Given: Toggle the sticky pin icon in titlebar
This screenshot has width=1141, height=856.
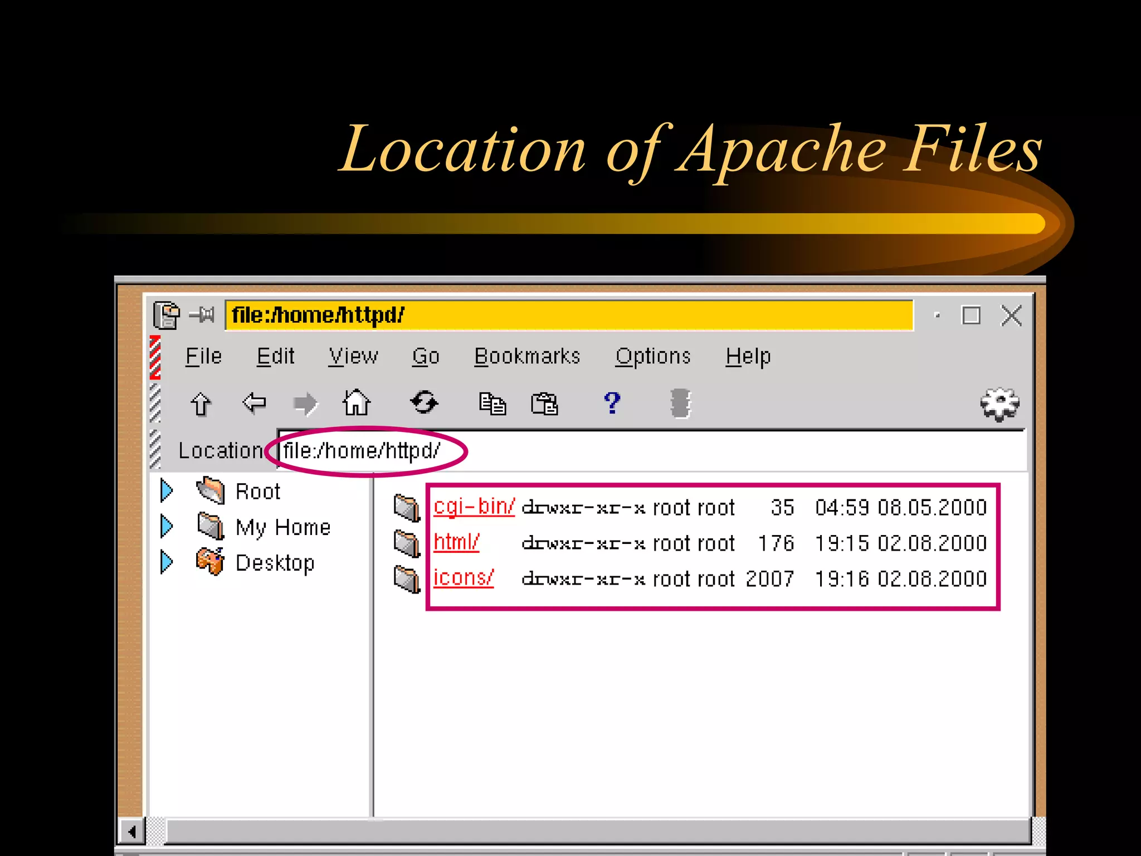Looking at the screenshot, I should coord(202,315).
